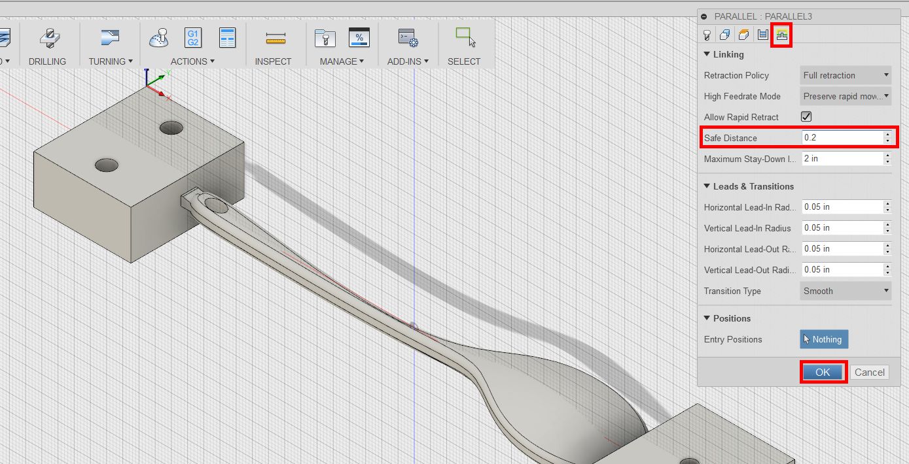The image size is (909, 464).
Task: Click the Maximum Stay-Down input field
Action: click(842, 159)
